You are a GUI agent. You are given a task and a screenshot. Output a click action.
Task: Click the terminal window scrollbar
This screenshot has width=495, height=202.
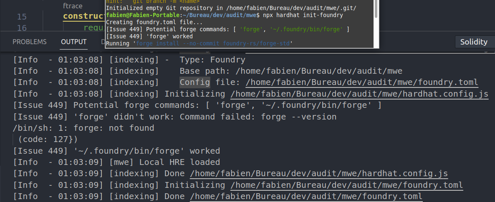pyautogui.click(x=376, y=10)
